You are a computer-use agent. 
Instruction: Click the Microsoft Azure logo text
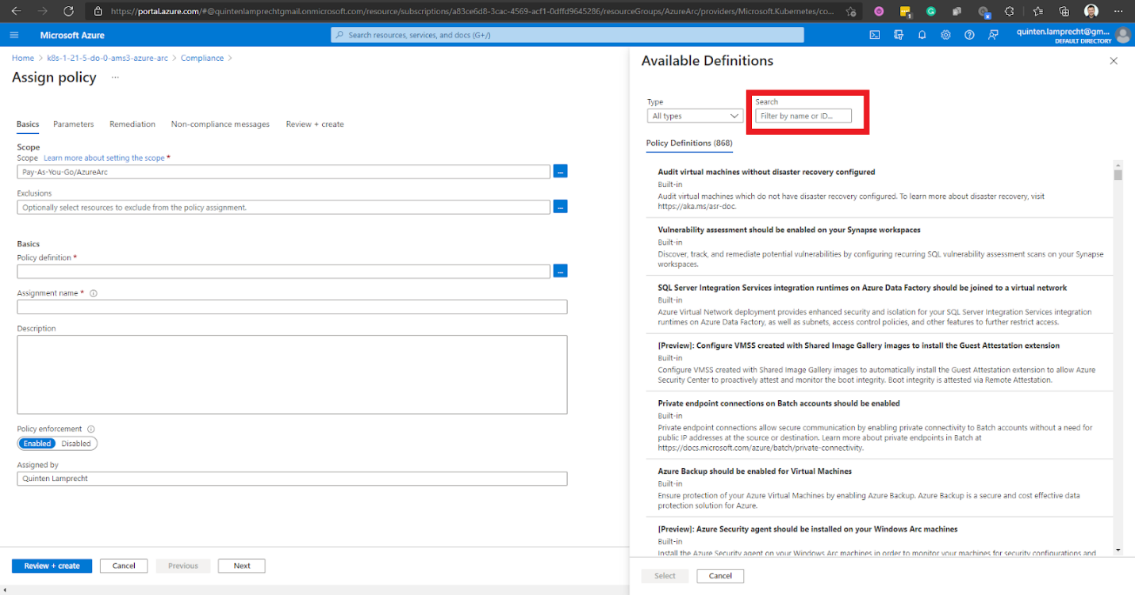coord(72,35)
